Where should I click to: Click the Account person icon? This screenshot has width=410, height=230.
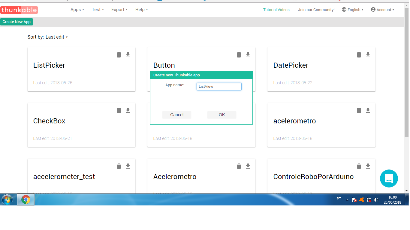[x=373, y=9]
